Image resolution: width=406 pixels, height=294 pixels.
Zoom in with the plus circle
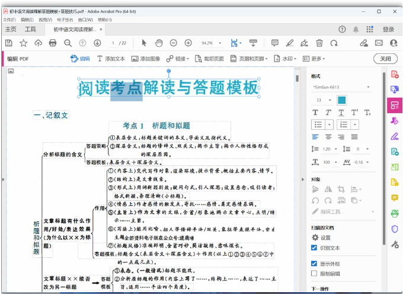188,43
